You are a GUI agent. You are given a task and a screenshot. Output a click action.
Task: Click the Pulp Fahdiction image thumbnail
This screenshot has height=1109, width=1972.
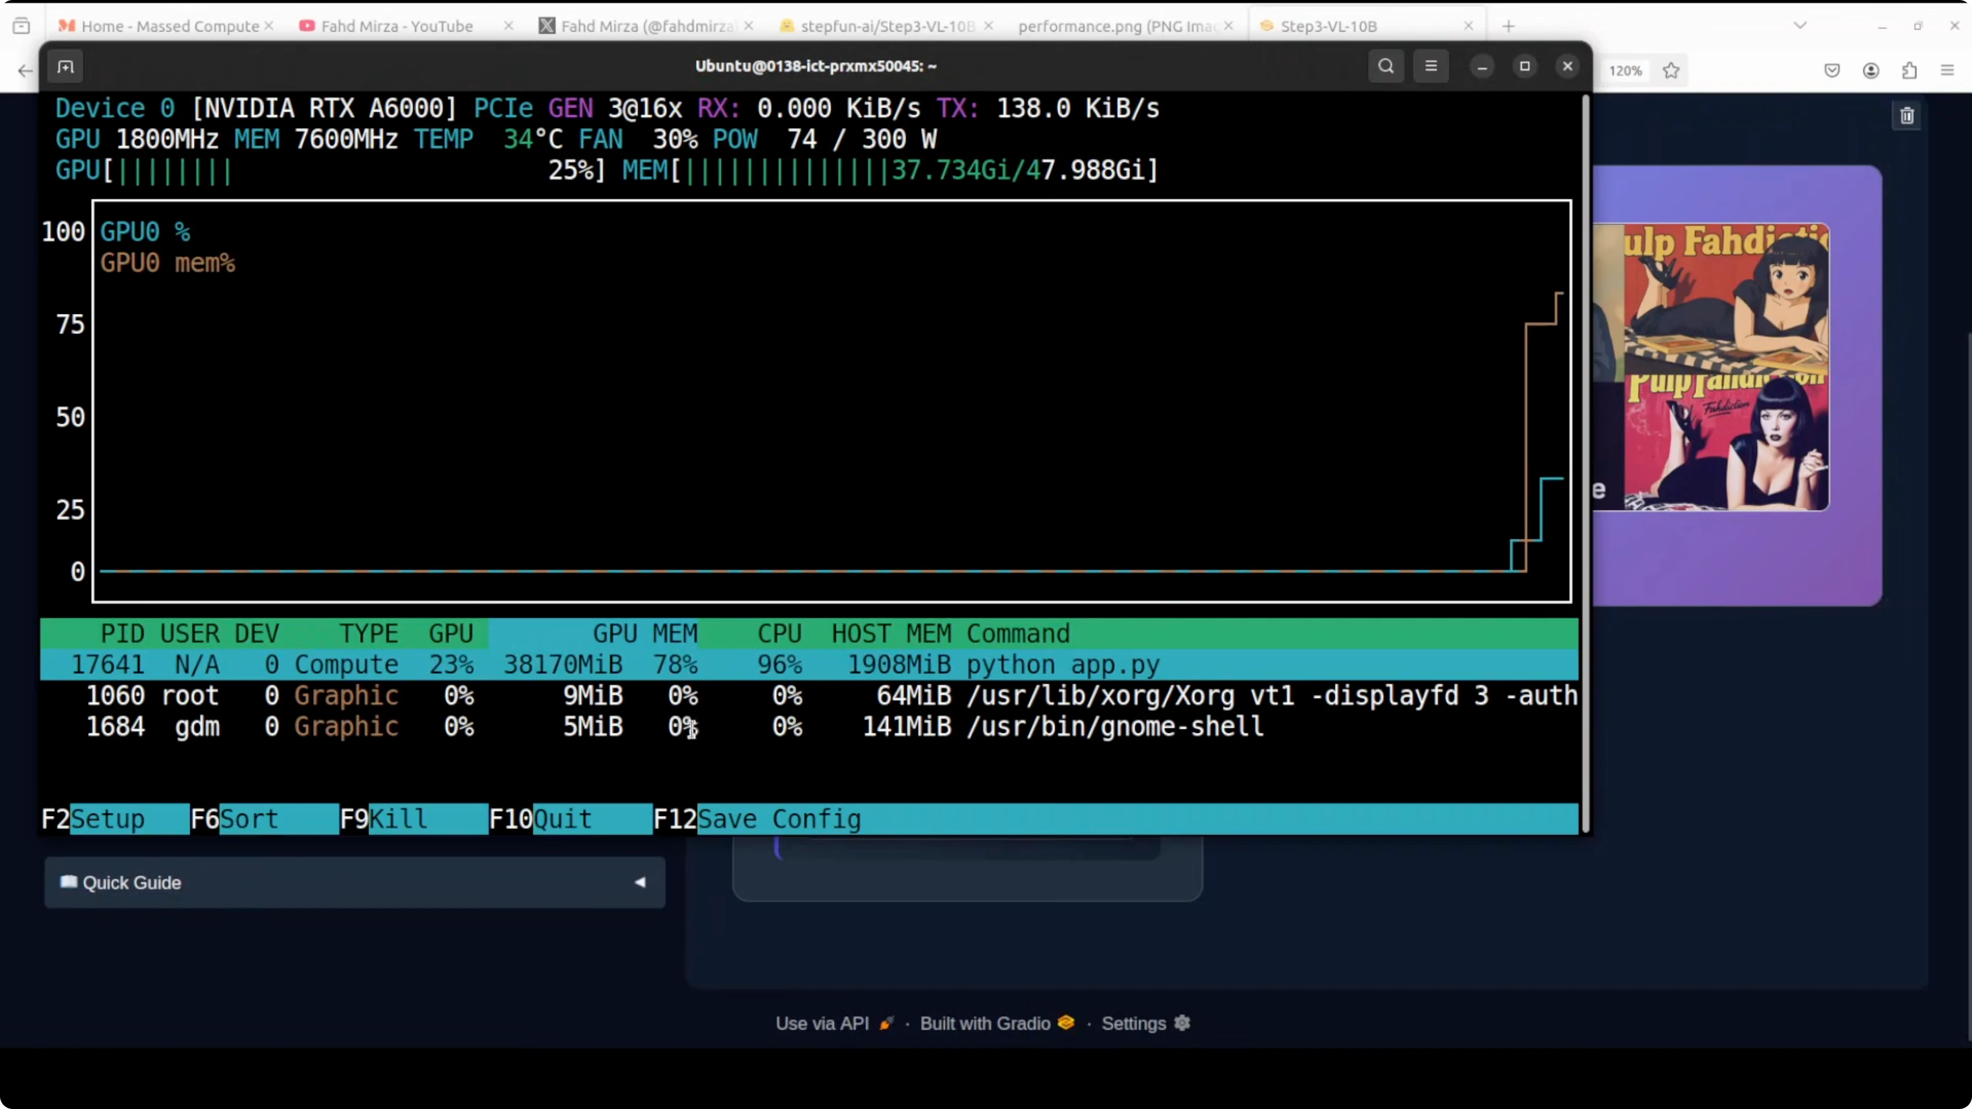[1726, 366]
